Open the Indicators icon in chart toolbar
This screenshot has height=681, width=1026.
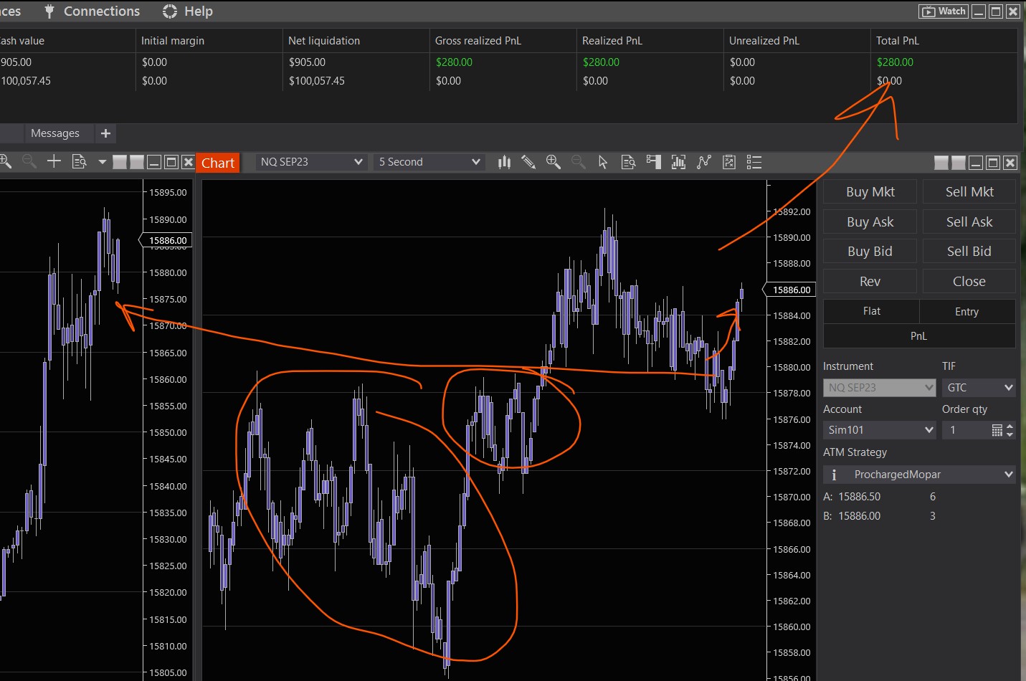pyautogui.click(x=678, y=162)
